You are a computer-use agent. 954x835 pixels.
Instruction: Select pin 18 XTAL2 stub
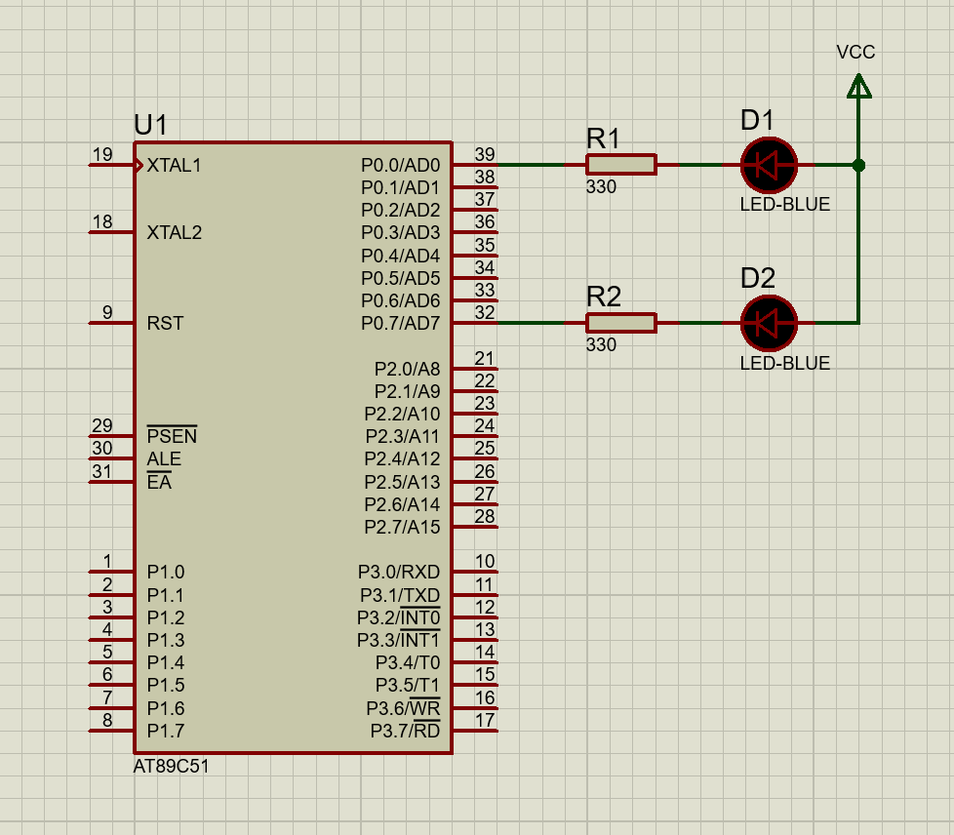pyautogui.click(x=111, y=232)
